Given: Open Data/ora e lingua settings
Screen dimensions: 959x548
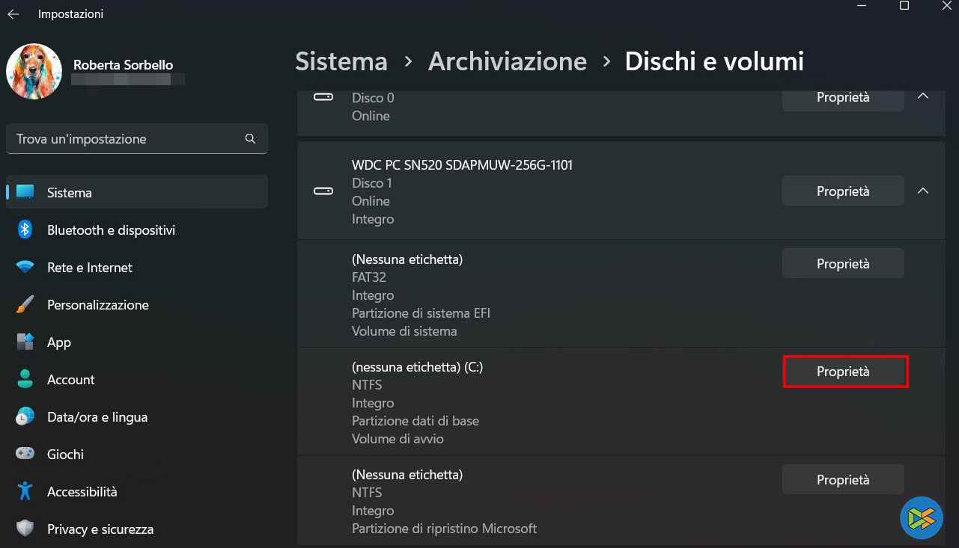Looking at the screenshot, I should [97, 417].
